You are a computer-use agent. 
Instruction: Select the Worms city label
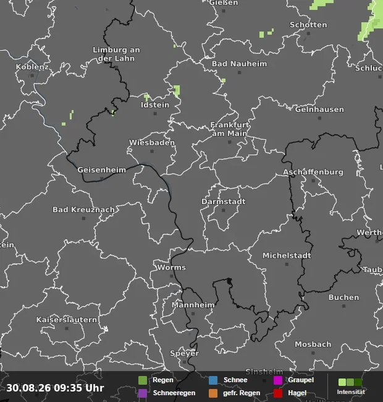pos(171,267)
